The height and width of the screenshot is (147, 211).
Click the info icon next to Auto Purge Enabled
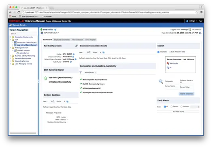coord(71,62)
